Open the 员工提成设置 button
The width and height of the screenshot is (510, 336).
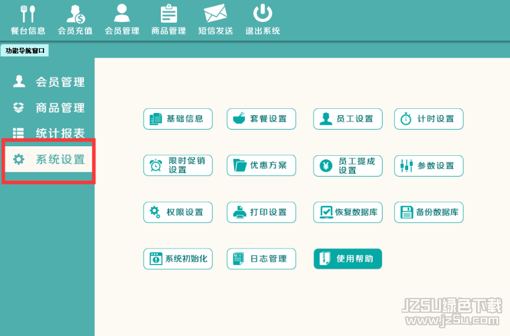(348, 166)
